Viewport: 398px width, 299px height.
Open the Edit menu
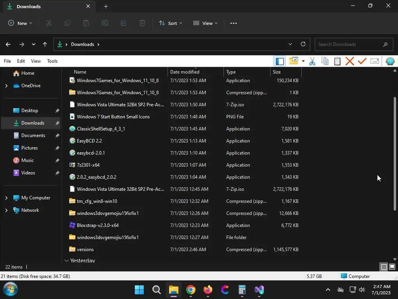point(21,61)
